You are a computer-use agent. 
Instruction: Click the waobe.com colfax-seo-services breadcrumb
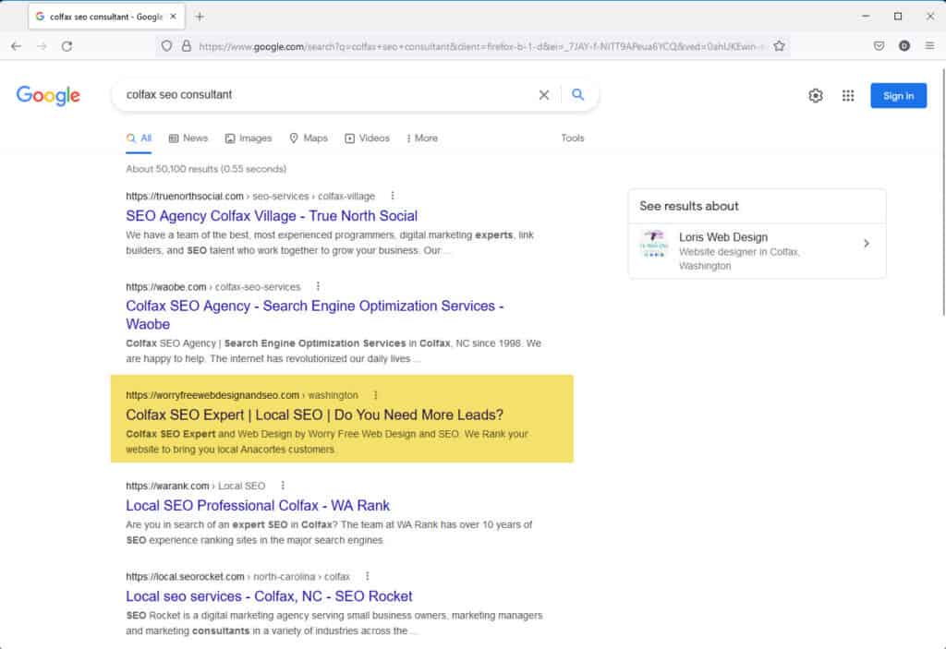pos(213,287)
